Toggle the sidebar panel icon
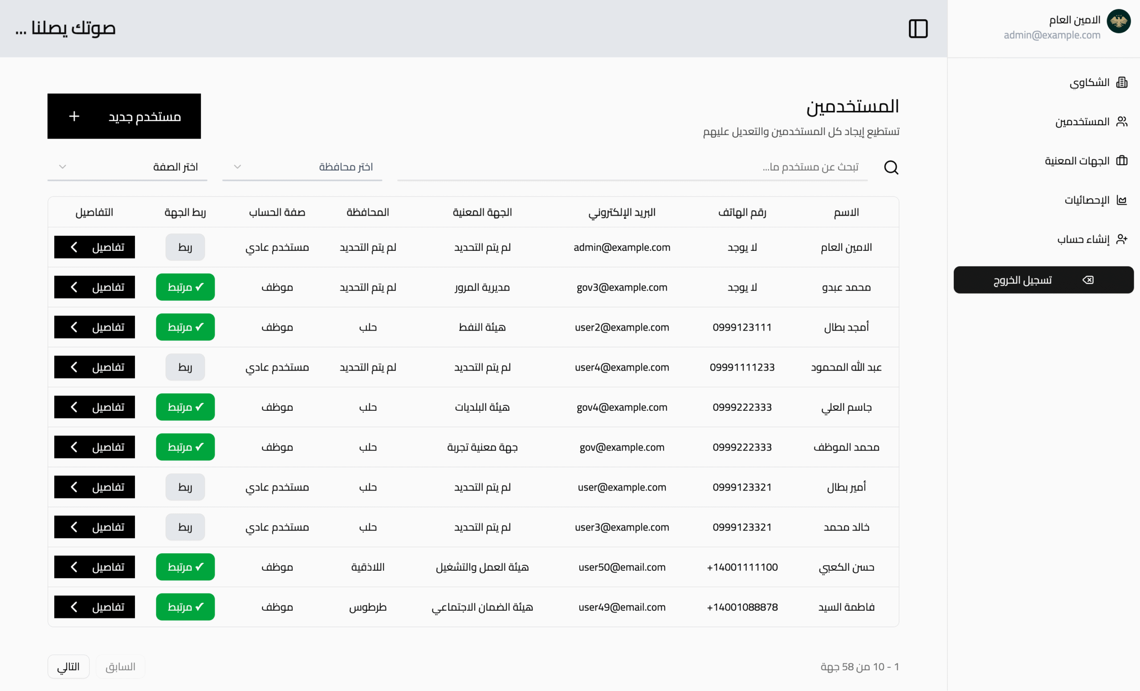The width and height of the screenshot is (1140, 691). coord(918,29)
